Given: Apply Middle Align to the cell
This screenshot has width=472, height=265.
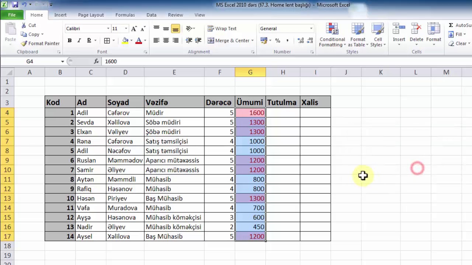Looking at the screenshot, I should [x=166, y=29].
